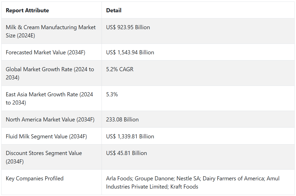Click the 5.3% growth rate value

coord(112,95)
